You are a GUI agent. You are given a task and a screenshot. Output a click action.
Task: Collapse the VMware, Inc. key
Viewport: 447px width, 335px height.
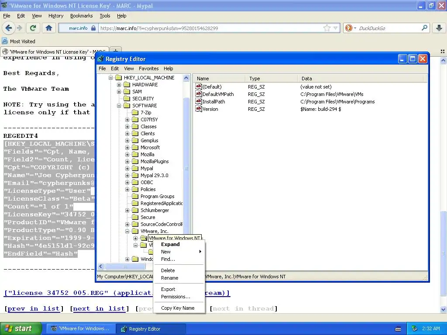127,231
